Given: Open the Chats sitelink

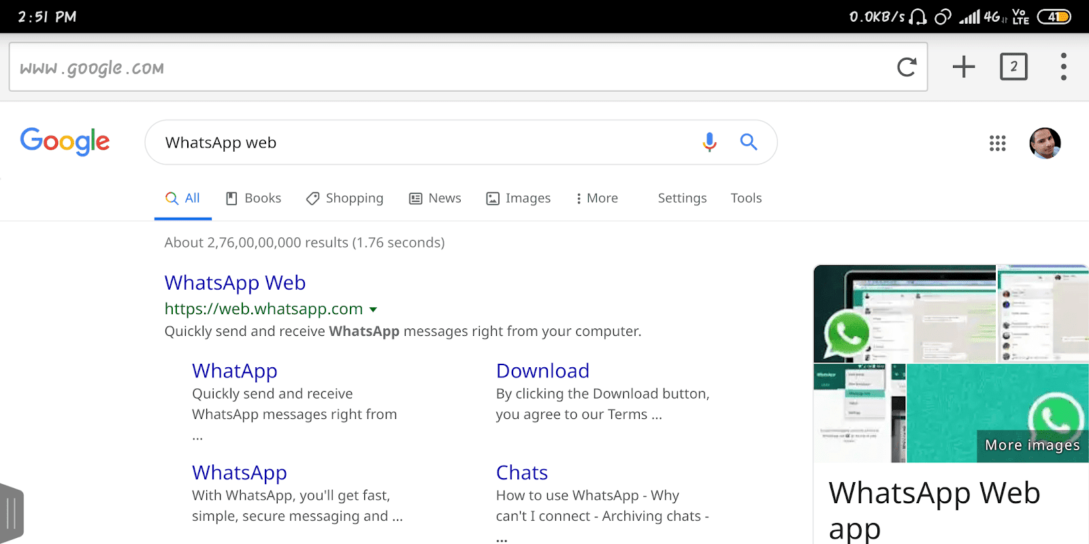Looking at the screenshot, I should point(521,473).
